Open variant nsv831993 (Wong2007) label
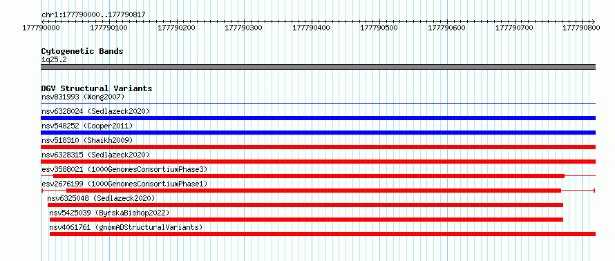Image resolution: width=615 pixels, height=261 pixels. click(x=83, y=97)
